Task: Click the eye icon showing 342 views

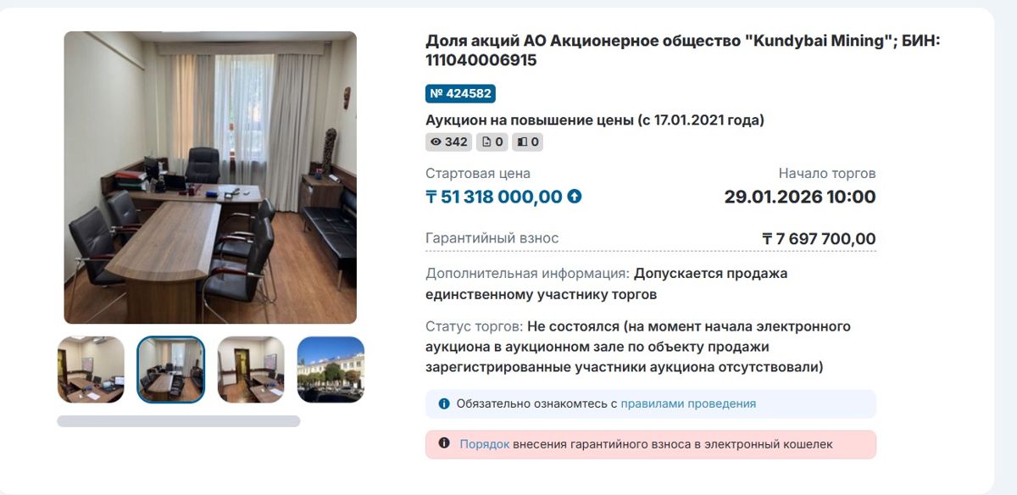Action: pos(437,142)
